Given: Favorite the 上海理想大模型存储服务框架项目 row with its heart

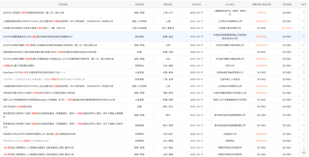Looking at the screenshot, I should (x=304, y=13).
